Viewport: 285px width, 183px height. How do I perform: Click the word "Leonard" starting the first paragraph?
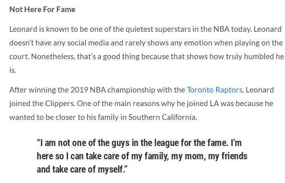pyautogui.click(x=23, y=29)
